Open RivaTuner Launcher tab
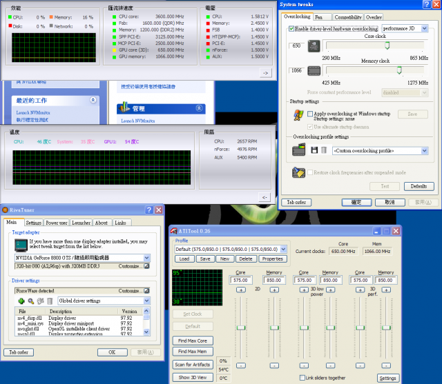 [x=81, y=223]
